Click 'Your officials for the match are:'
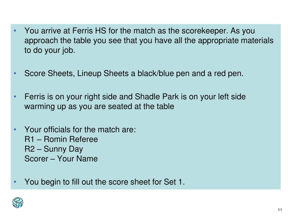 80,129
